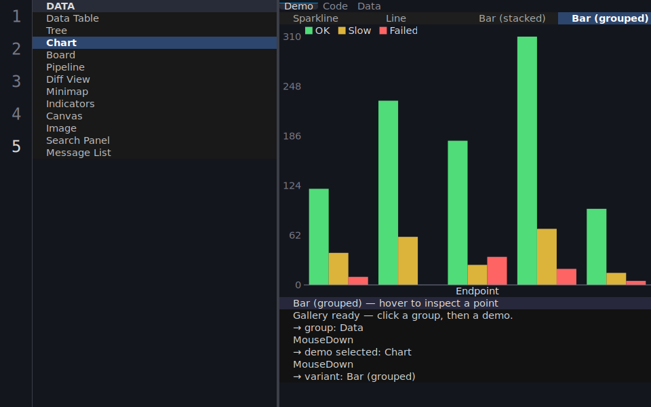This screenshot has width=651, height=407.
Task: Click the yellow Slow legend swatch
Action: [x=342, y=31]
